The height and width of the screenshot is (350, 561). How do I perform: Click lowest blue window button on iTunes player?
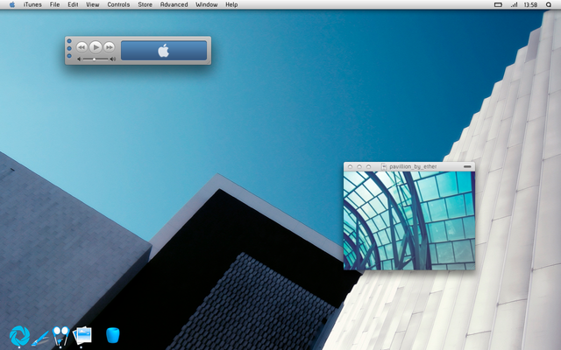[x=69, y=56]
